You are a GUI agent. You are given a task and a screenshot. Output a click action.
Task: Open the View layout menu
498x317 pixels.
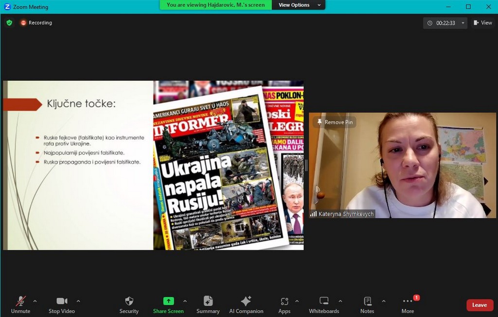(482, 23)
